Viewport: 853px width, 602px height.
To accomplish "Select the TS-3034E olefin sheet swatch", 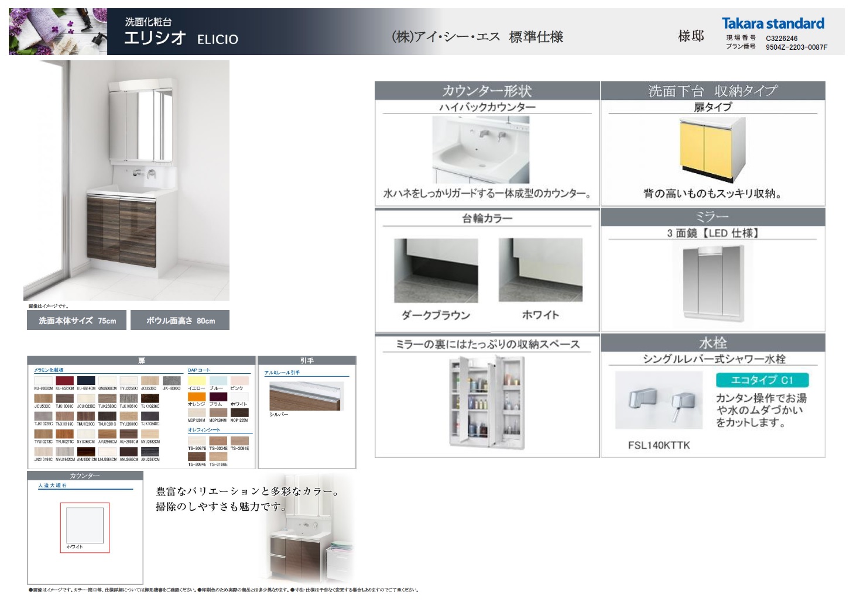I will coord(218,441).
